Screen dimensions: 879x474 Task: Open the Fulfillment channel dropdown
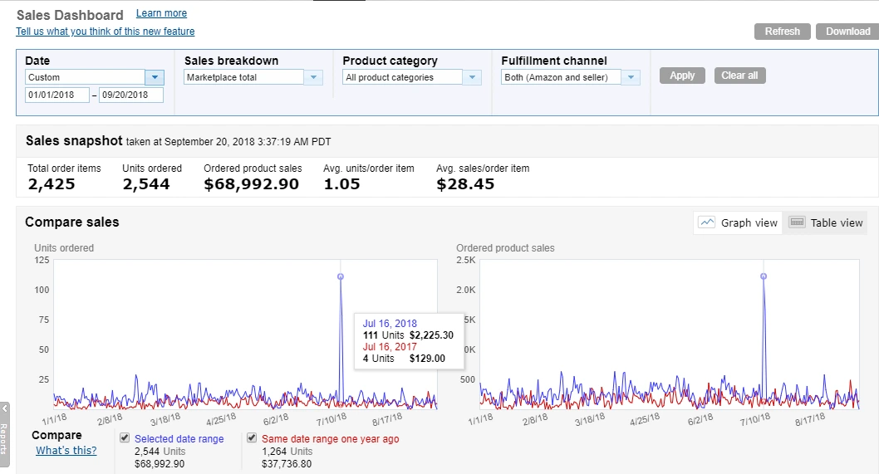631,77
